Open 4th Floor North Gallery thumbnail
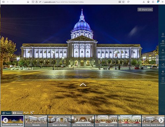The height and width of the screenshot is (127, 165). [x=83, y=121]
